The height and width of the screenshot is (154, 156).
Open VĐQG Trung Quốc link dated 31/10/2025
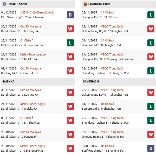(112, 54)
